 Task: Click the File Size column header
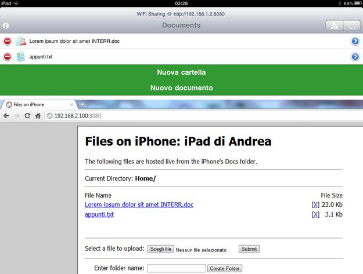tap(332, 196)
